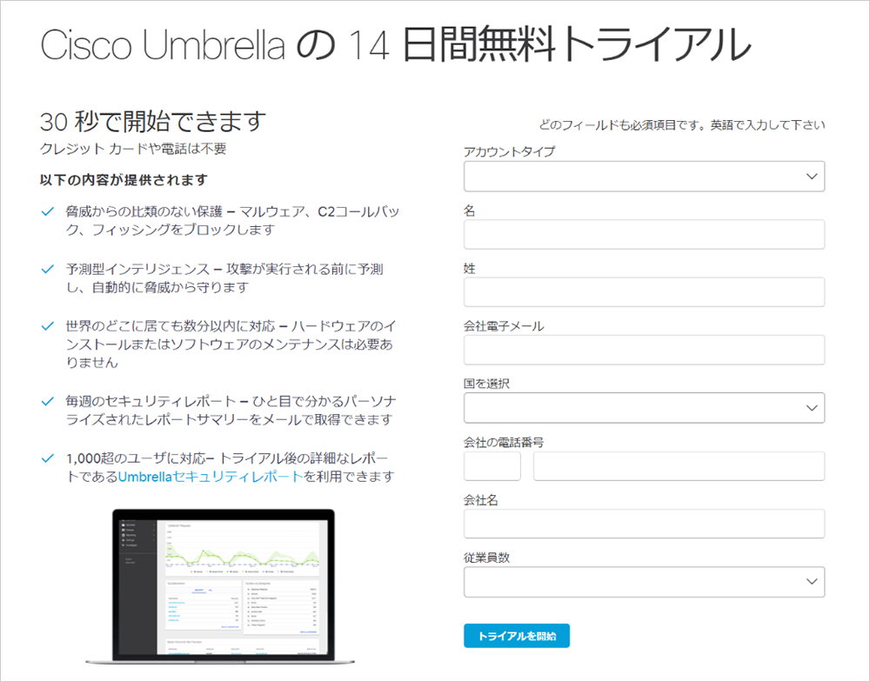The height and width of the screenshot is (682, 870).
Task: Click the 国を選択 label
Action: 486,384
